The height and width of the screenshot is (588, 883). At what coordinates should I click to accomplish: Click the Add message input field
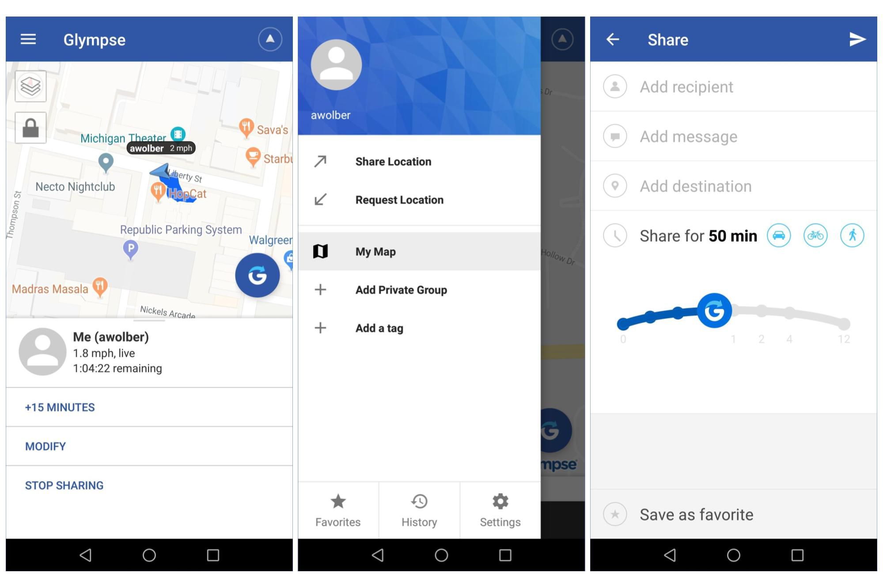coord(731,136)
